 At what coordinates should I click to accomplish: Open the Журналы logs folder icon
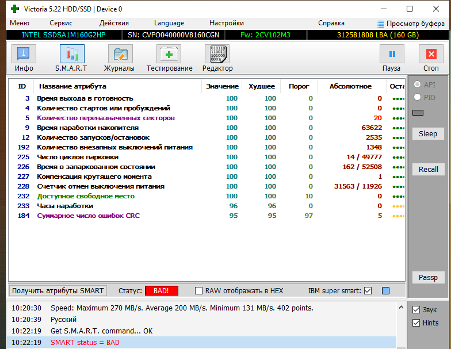pos(120,54)
